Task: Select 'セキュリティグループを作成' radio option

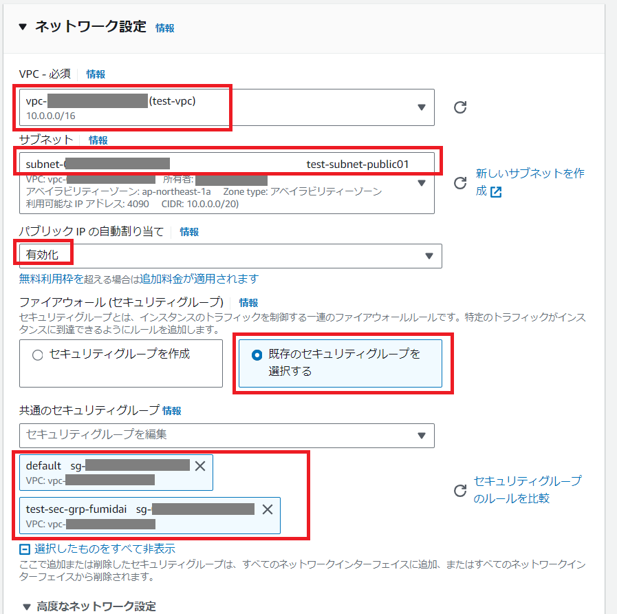Action: (37, 355)
